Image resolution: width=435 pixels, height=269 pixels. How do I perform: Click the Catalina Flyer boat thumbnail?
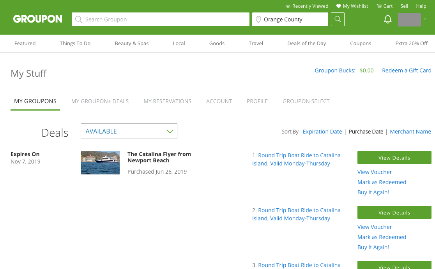100,163
